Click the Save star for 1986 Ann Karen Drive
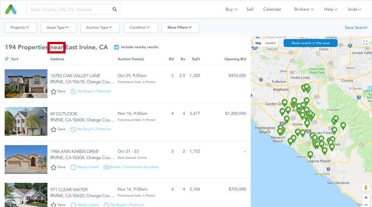 [53, 167]
